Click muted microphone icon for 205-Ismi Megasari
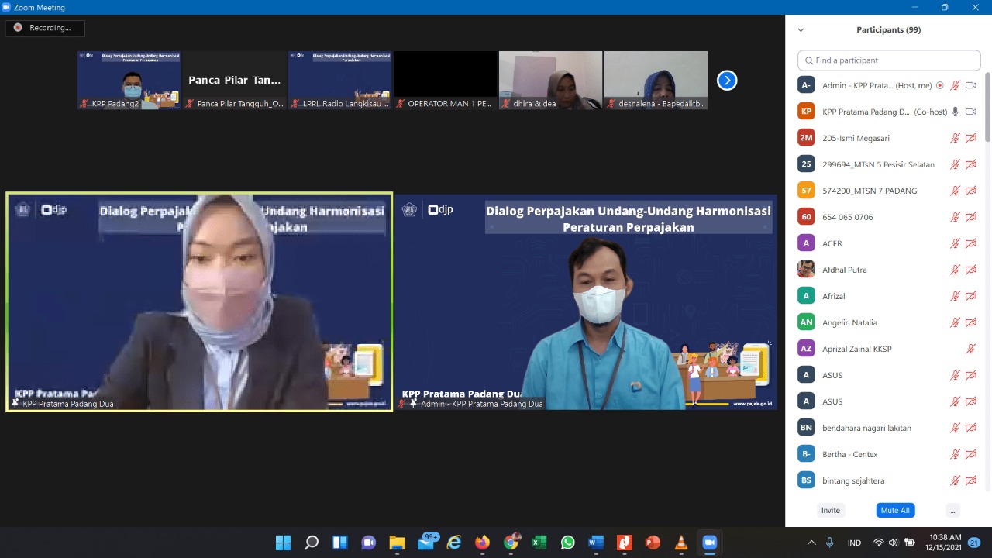 (x=956, y=138)
